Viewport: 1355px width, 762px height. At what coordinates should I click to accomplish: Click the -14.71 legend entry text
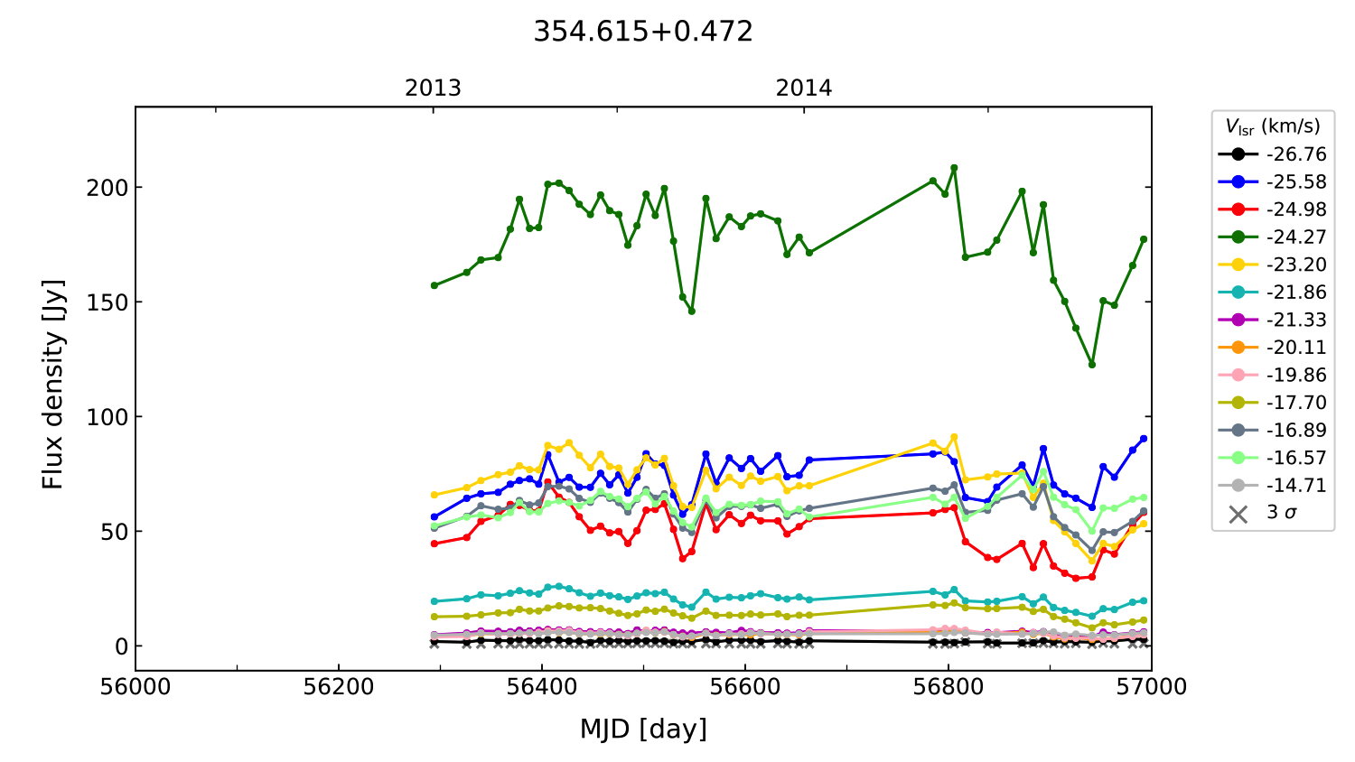pyautogui.click(x=1295, y=486)
